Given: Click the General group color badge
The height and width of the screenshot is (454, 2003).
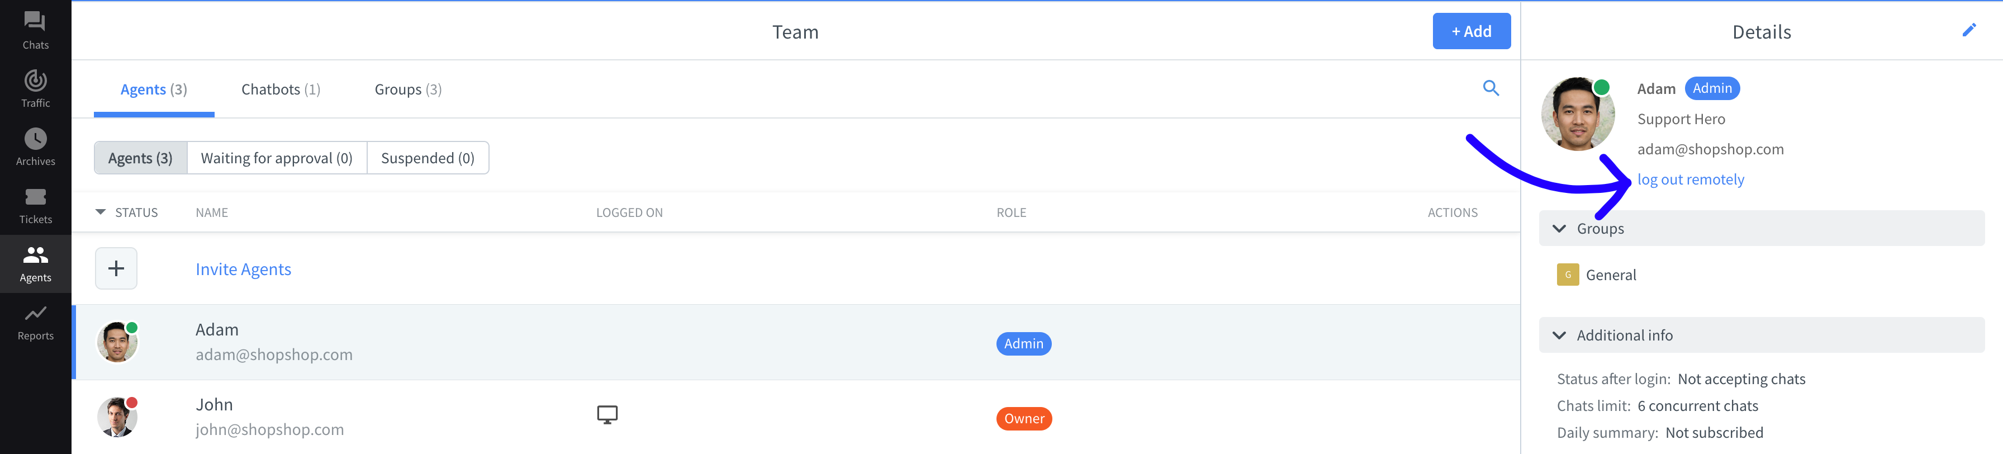Looking at the screenshot, I should 1567,275.
